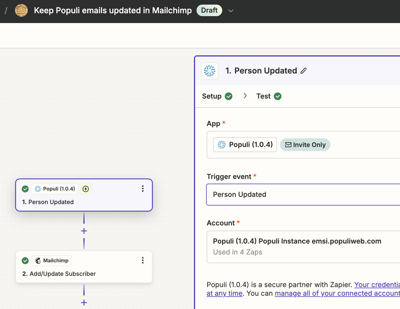
Task: Open the Trigger event dropdown
Action: pyautogui.click(x=303, y=195)
